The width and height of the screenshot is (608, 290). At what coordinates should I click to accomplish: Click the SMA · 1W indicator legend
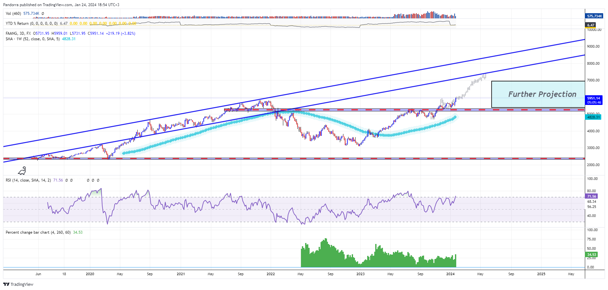point(32,39)
